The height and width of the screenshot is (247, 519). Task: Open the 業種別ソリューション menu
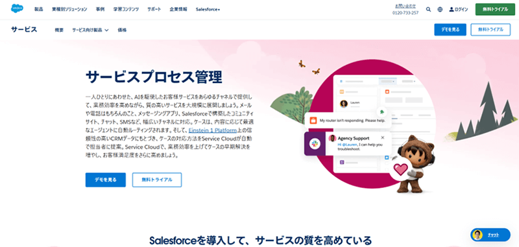point(69,10)
